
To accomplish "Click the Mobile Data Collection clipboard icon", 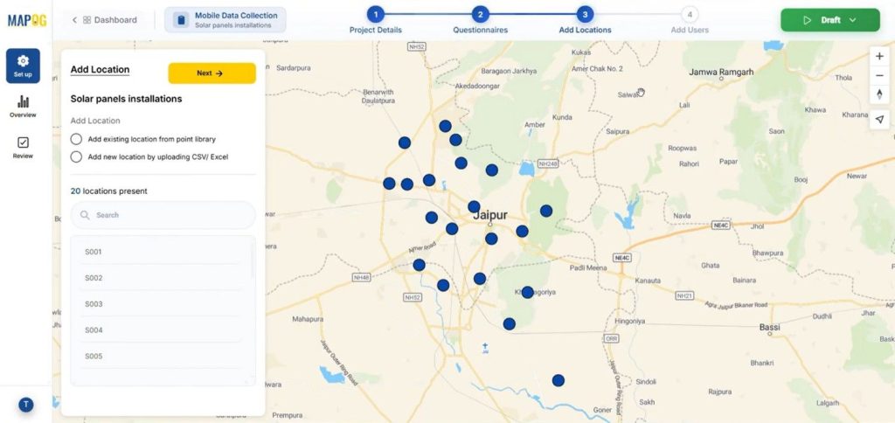I will [x=181, y=20].
